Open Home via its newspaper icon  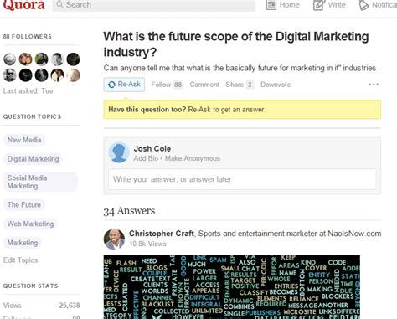click(271, 5)
